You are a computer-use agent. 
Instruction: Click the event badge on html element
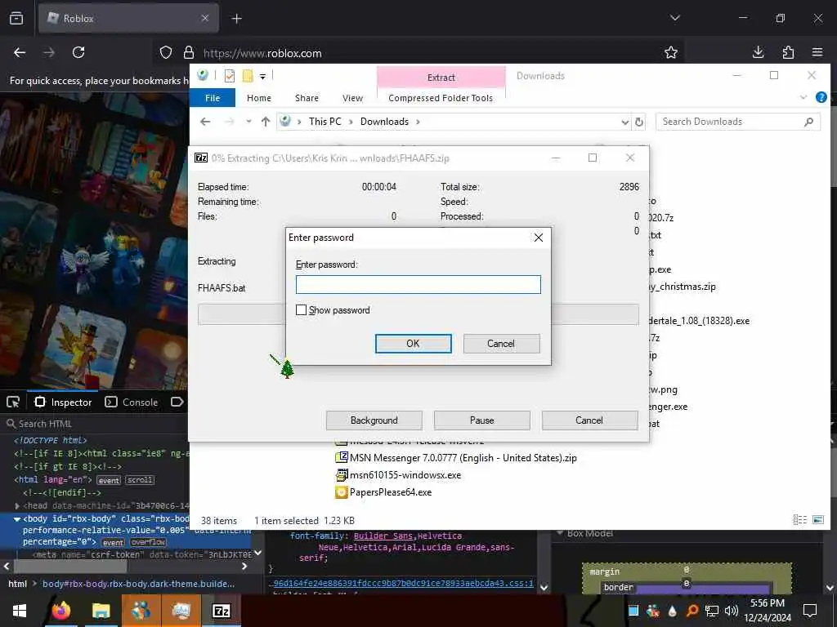coord(109,480)
